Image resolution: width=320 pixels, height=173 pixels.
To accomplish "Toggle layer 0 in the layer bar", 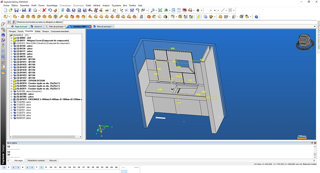I will (3, 167).
